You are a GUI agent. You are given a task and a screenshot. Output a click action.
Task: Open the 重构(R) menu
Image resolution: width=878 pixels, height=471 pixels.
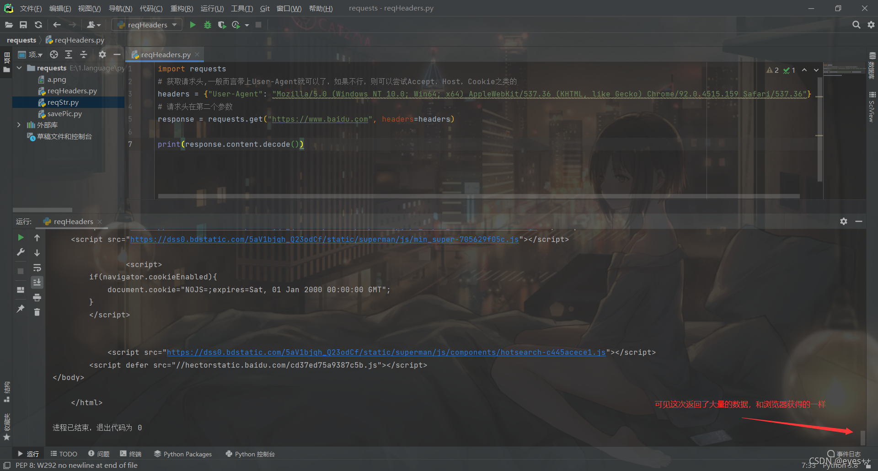tap(182, 8)
